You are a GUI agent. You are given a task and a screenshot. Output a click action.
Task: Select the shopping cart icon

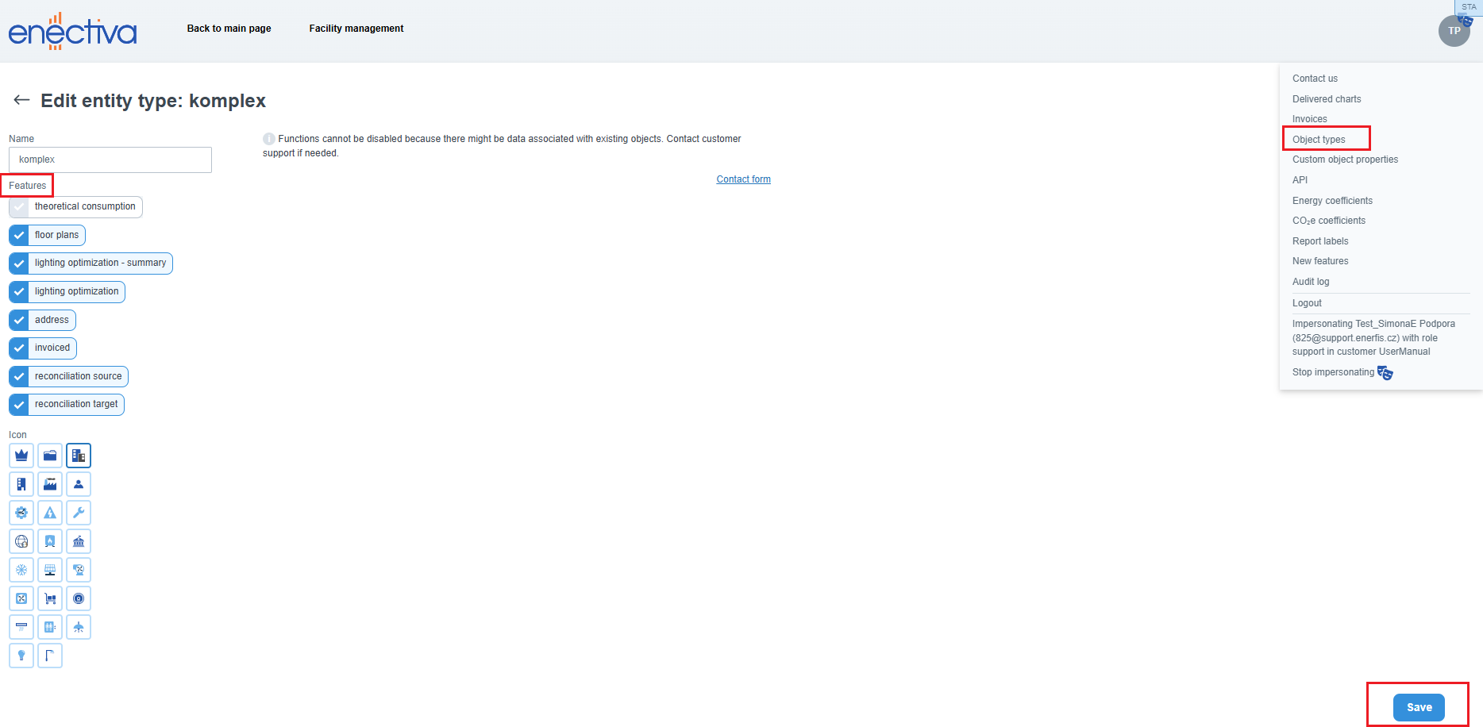(x=50, y=598)
